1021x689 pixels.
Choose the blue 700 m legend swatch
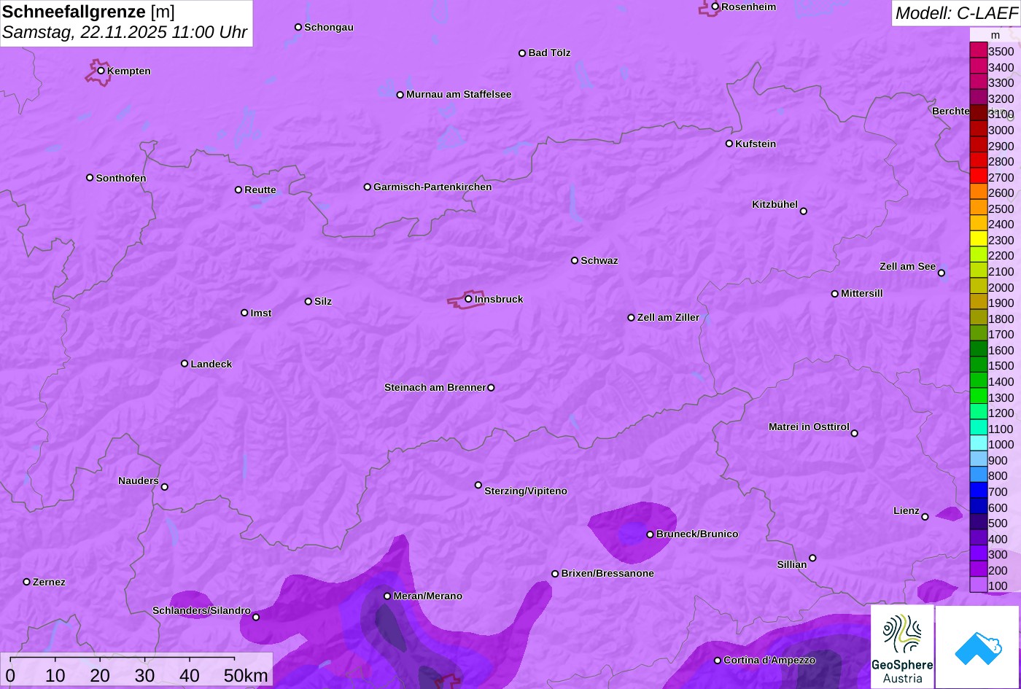pyautogui.click(x=978, y=491)
